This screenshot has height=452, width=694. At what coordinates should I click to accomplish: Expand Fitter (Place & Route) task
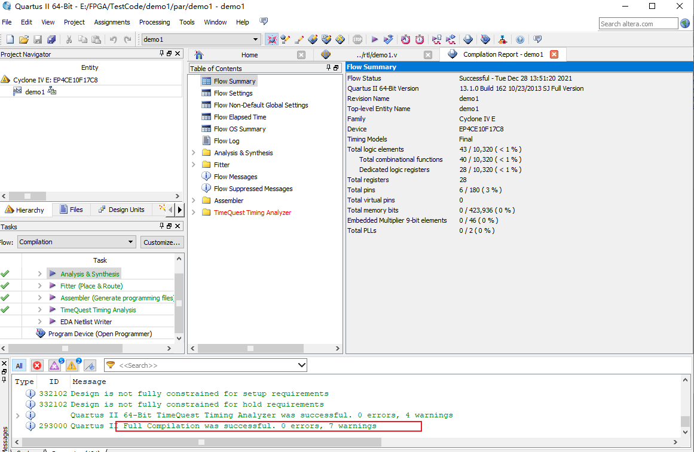[x=39, y=285]
